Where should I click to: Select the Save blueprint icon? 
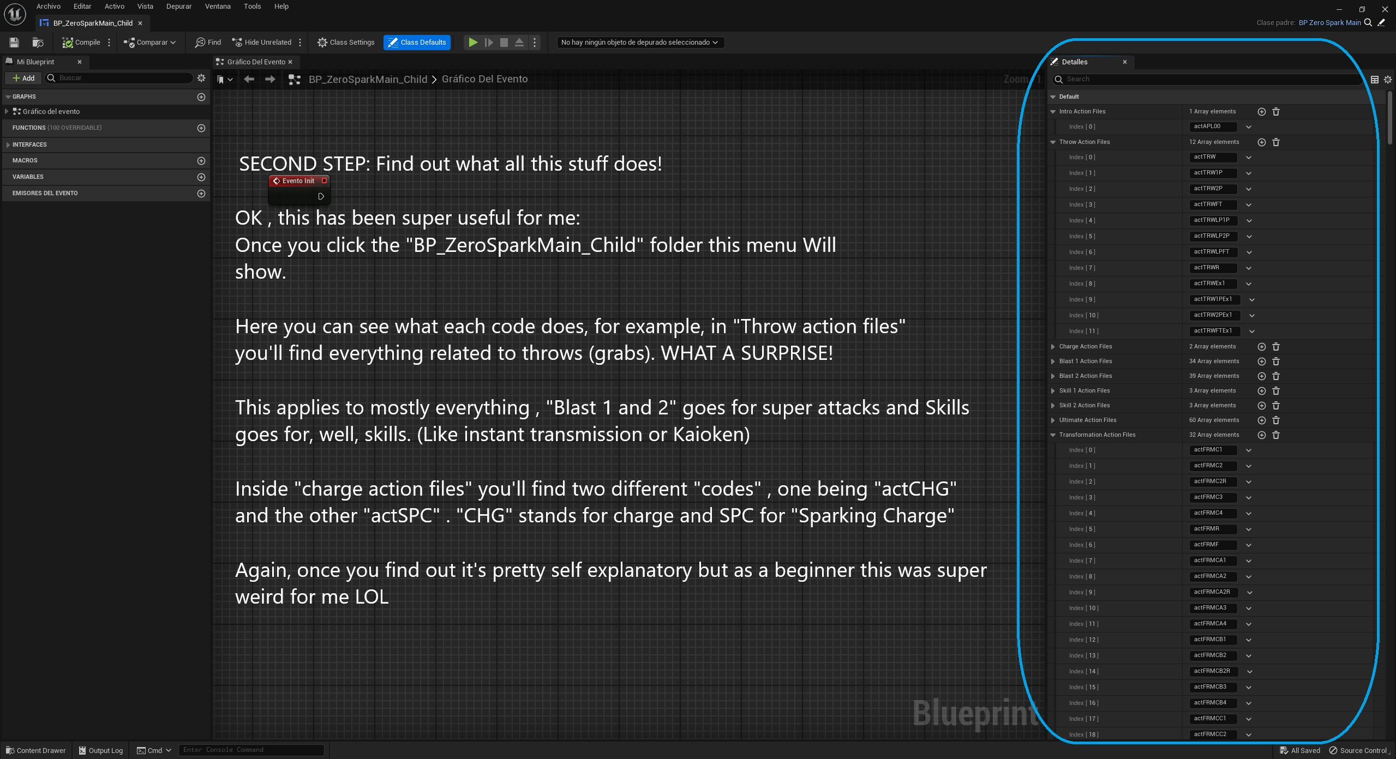coord(14,42)
